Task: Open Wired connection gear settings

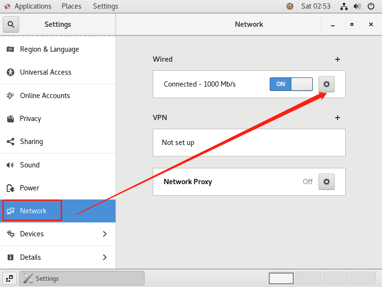Action: 327,84
